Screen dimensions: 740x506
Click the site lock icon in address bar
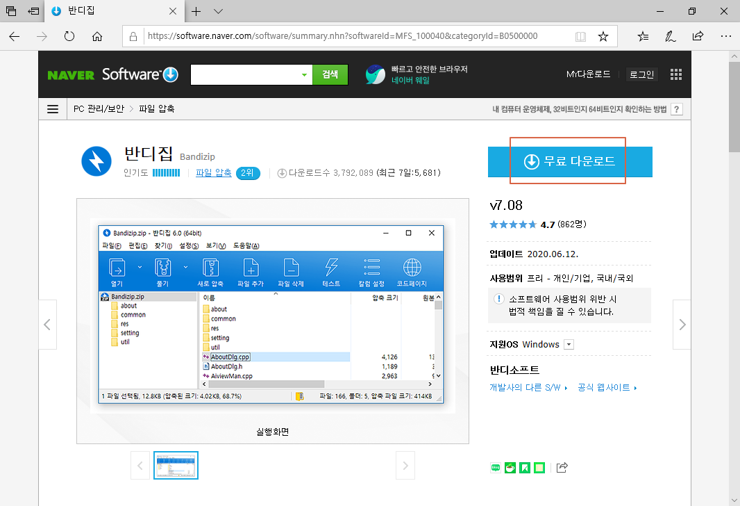[133, 36]
